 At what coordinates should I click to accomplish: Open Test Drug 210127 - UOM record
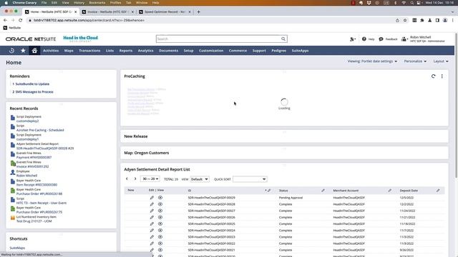(x=34, y=221)
